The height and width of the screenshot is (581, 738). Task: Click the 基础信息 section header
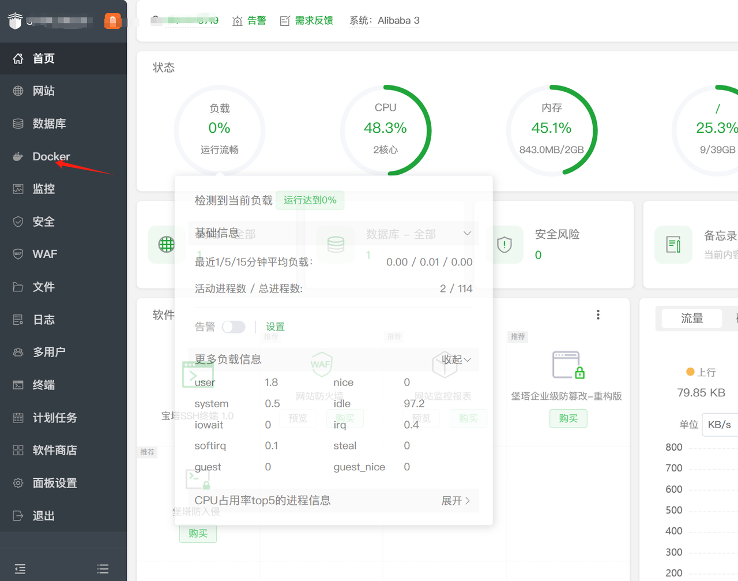(333, 233)
